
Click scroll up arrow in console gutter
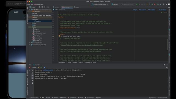(x=32, y=70)
